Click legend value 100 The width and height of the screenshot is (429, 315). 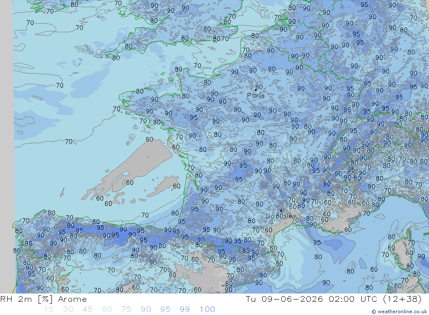(x=207, y=309)
